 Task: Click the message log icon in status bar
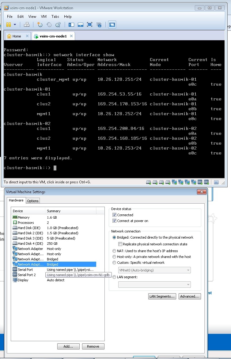coord(216,182)
